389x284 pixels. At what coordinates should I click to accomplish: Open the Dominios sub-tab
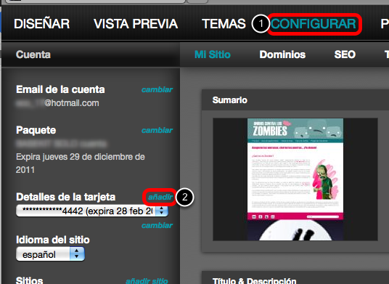click(282, 54)
